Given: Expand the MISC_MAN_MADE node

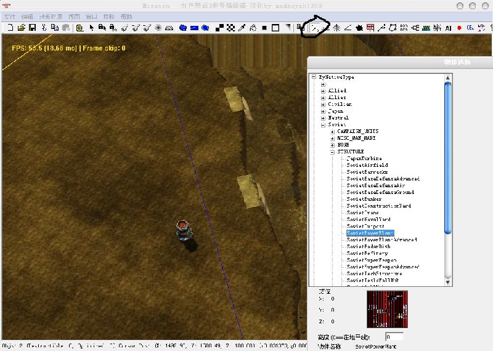Looking at the screenshot, I should [x=332, y=139].
